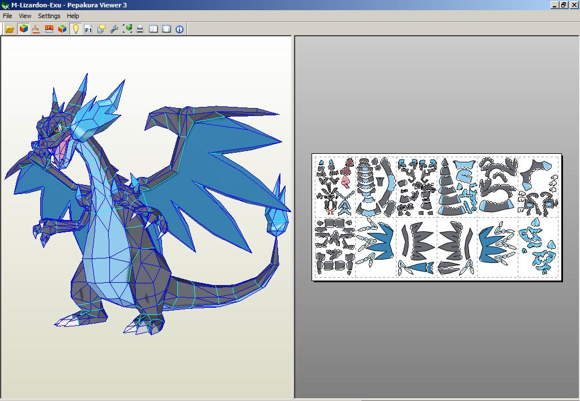The image size is (580, 401).
Task: Open the View menu
Action: click(x=25, y=16)
